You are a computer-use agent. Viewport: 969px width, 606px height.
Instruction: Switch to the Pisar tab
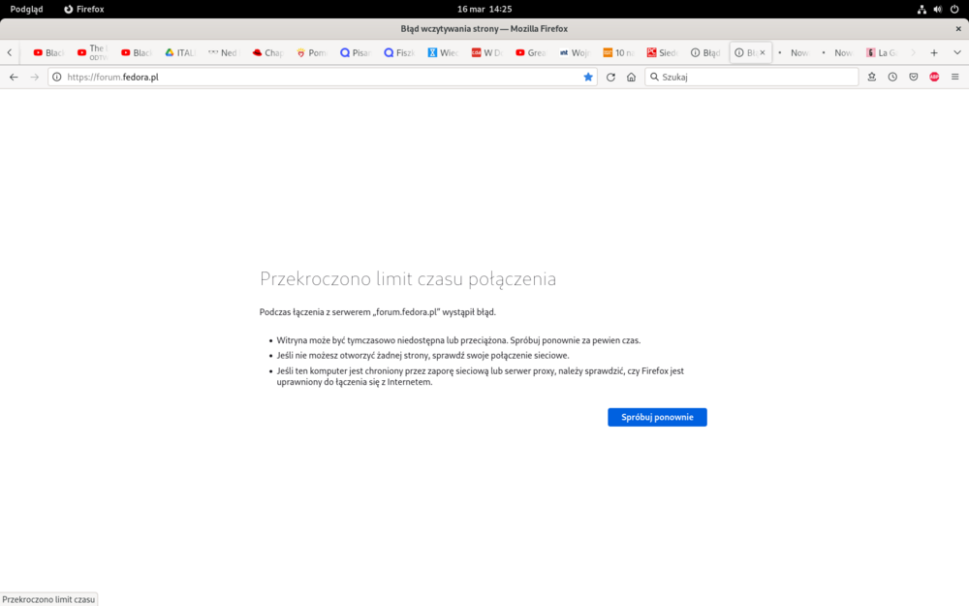click(356, 53)
